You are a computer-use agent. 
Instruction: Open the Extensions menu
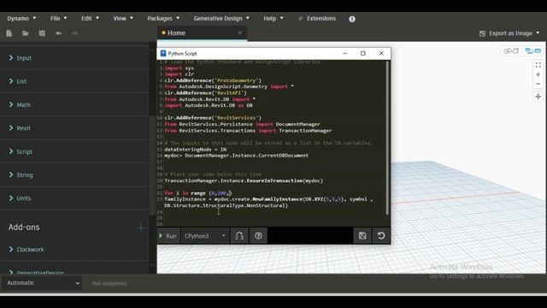click(x=317, y=19)
